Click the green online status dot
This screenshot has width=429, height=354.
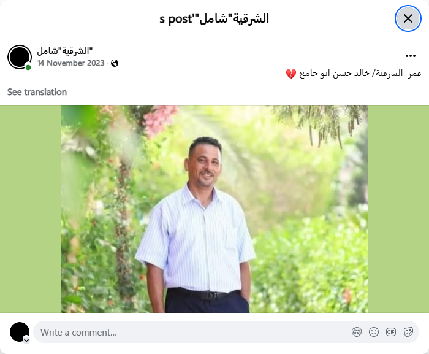pyautogui.click(x=28, y=67)
